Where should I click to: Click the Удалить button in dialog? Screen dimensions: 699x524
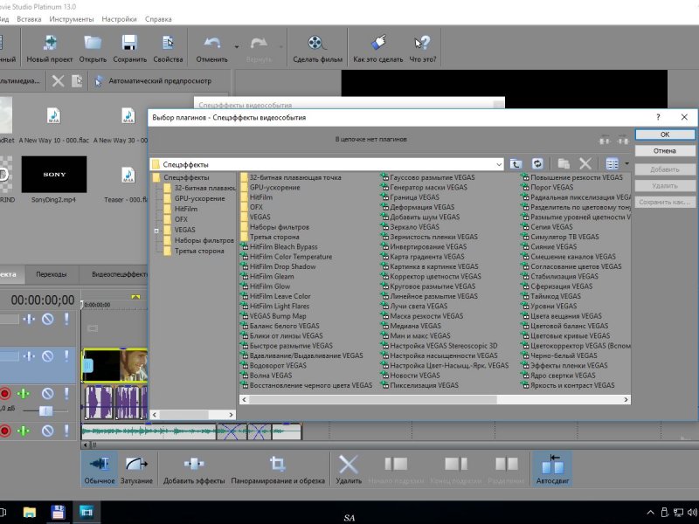click(x=665, y=186)
